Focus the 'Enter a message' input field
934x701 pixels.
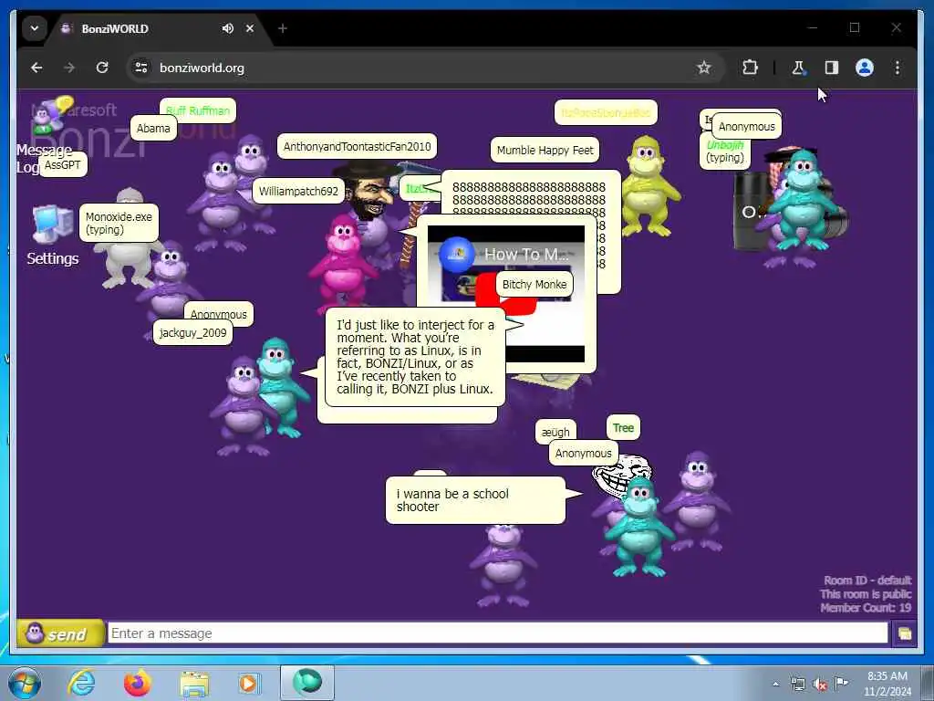[497, 633]
